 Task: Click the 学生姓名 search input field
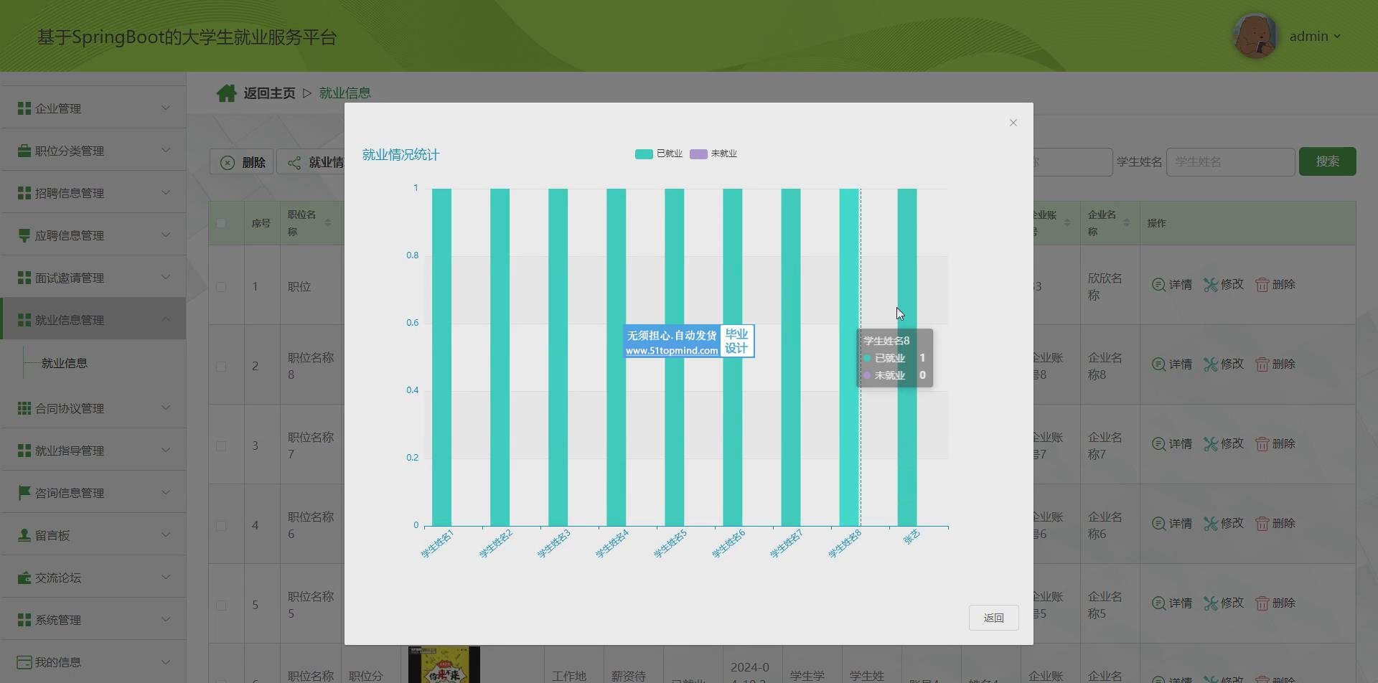pos(1230,162)
